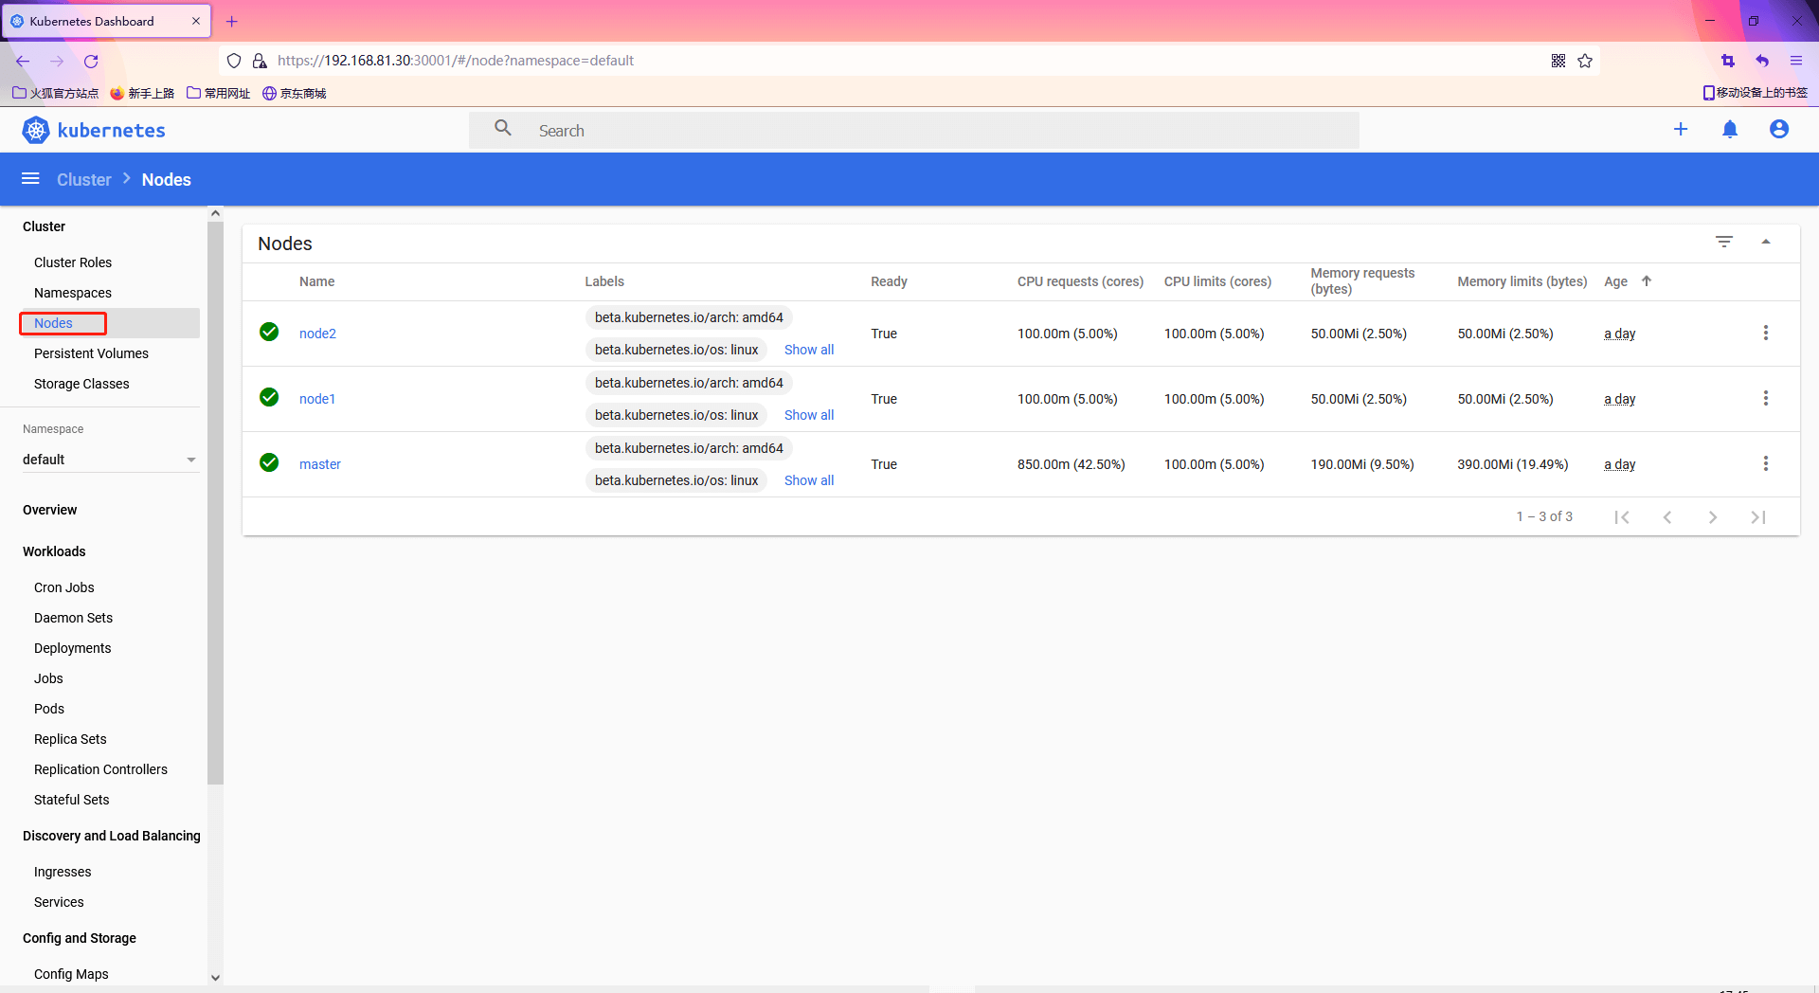
Task: Sort nodes by the Age column arrow
Action: (x=1647, y=280)
